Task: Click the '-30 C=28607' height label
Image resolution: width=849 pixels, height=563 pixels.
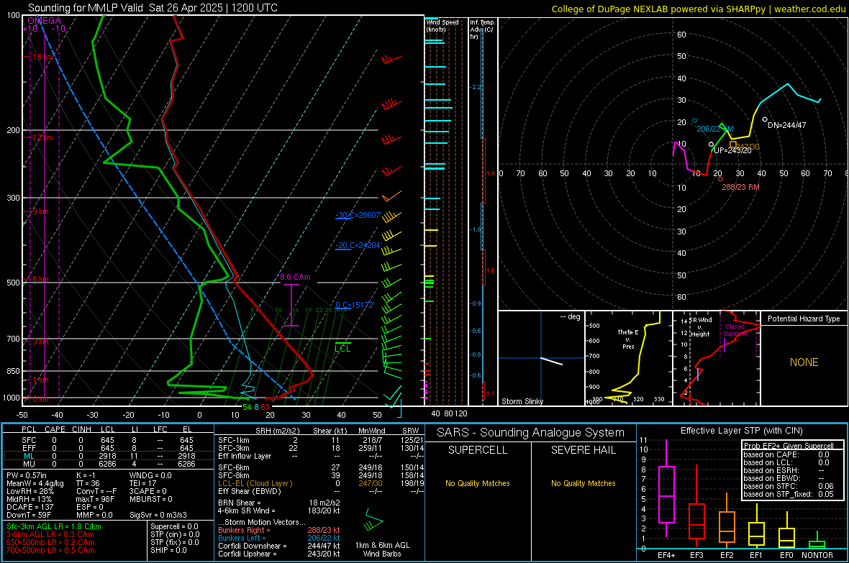Action: point(358,215)
